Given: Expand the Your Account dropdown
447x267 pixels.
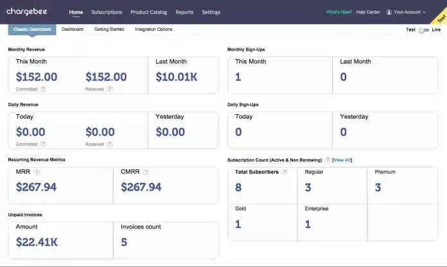Looking at the screenshot, I should coord(410,12).
